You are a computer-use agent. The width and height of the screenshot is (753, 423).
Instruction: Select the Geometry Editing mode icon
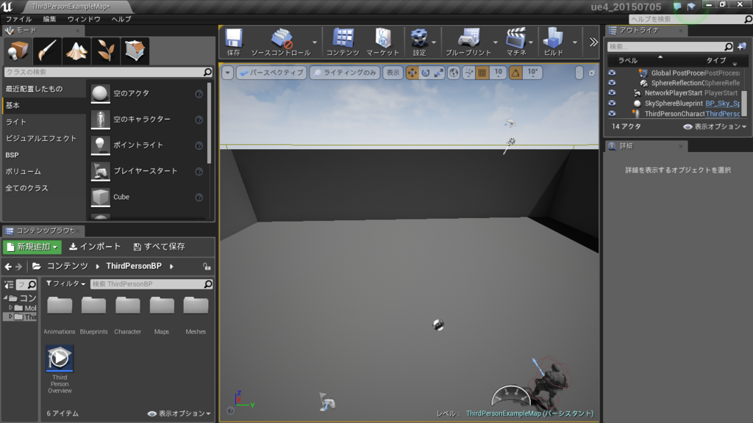click(x=135, y=51)
